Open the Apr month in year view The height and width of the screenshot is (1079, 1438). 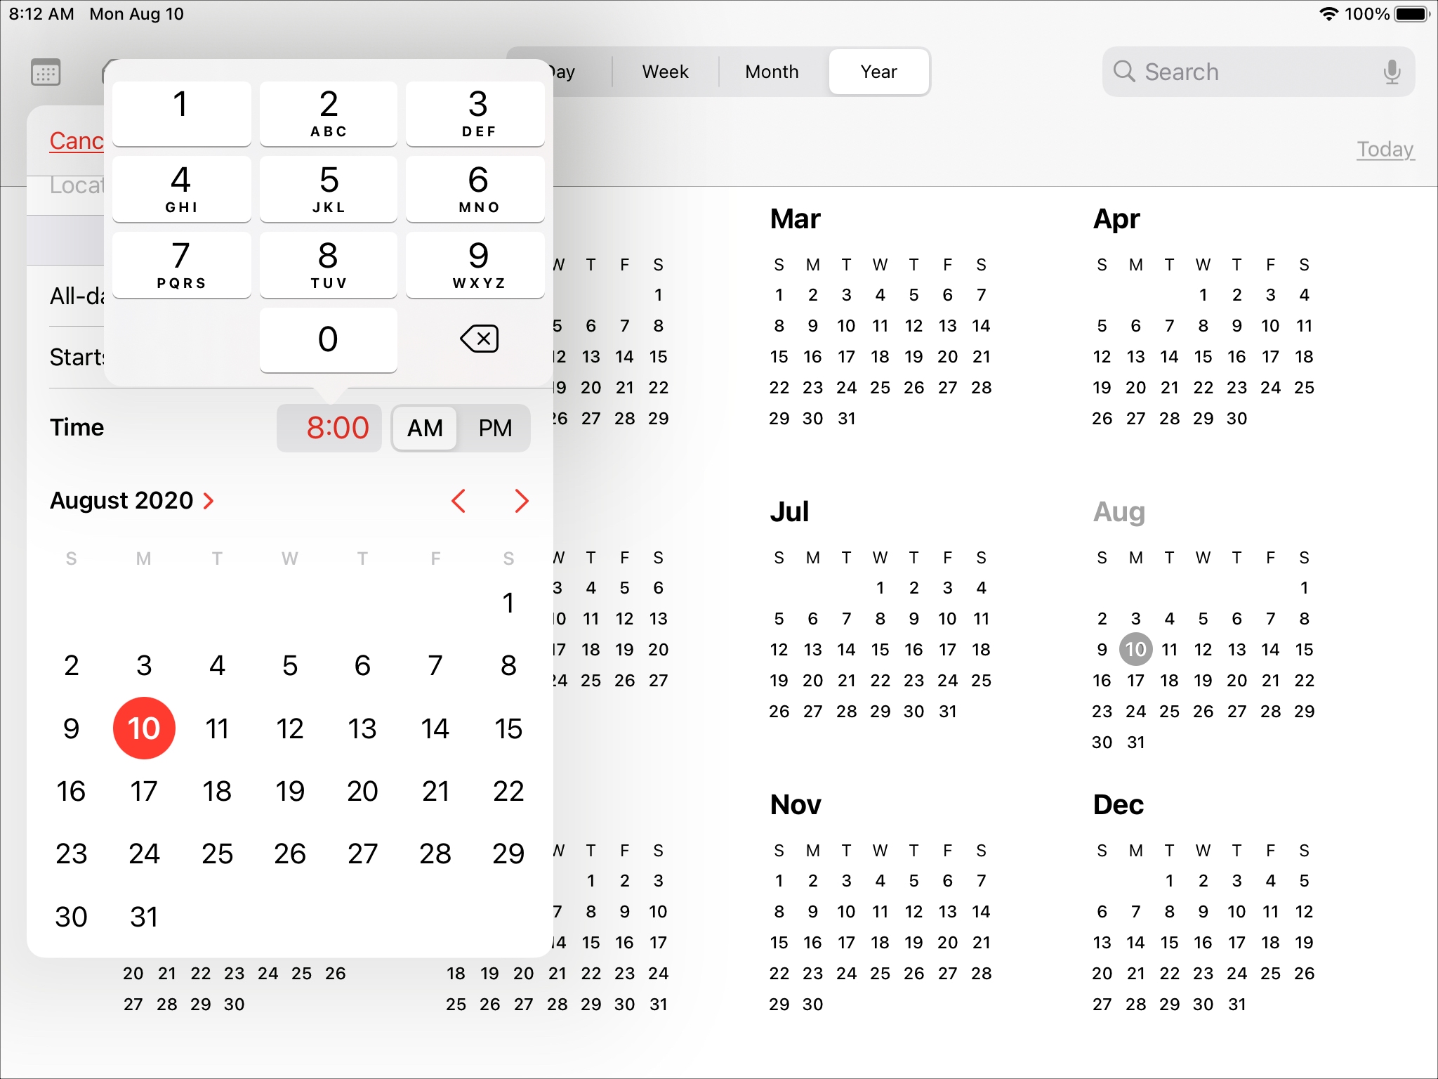coord(1116,219)
